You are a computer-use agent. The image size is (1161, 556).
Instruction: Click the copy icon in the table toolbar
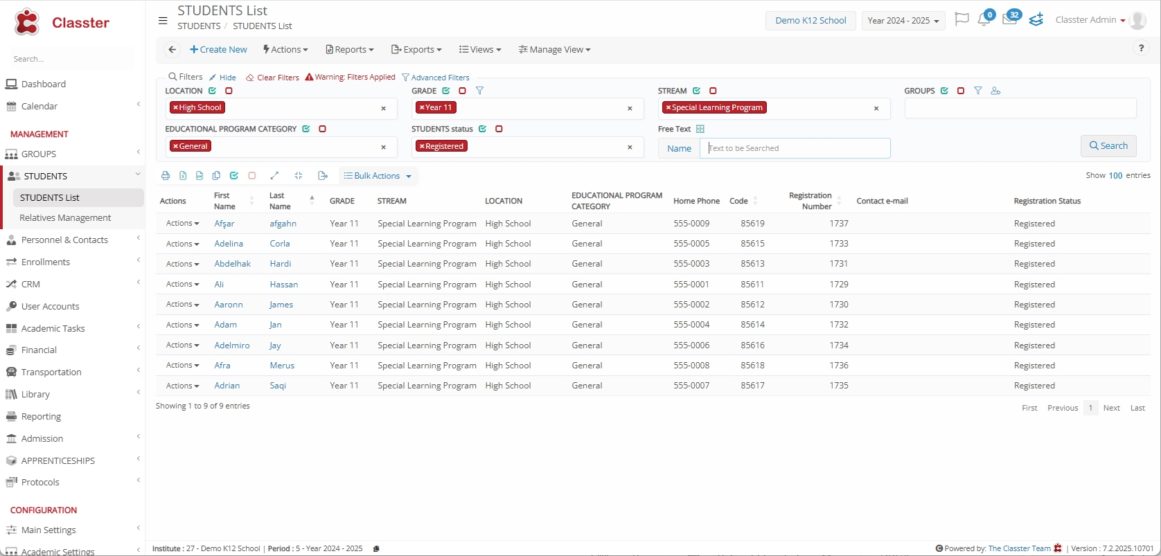click(216, 176)
